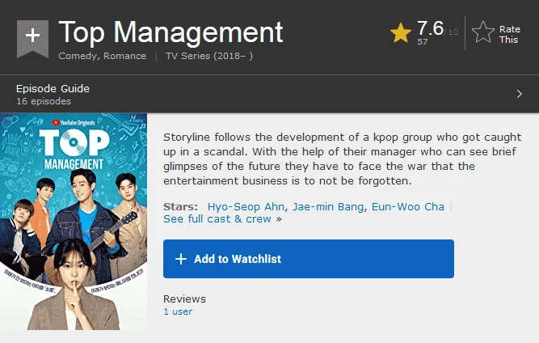Click the Rate This label
Image resolution: width=539 pixels, height=343 pixels.
coord(509,34)
